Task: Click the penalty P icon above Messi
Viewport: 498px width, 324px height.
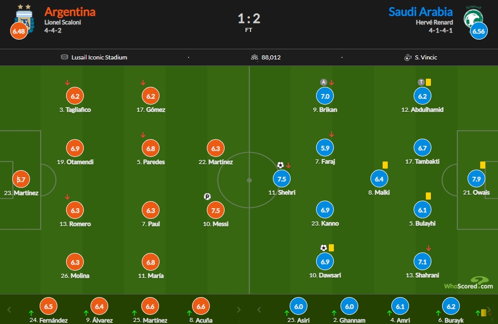Action: (207, 197)
